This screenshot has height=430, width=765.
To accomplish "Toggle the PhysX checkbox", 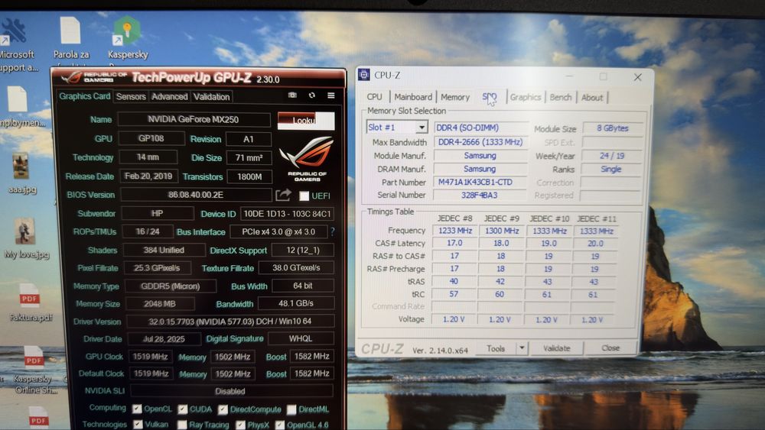I will pyautogui.click(x=240, y=425).
